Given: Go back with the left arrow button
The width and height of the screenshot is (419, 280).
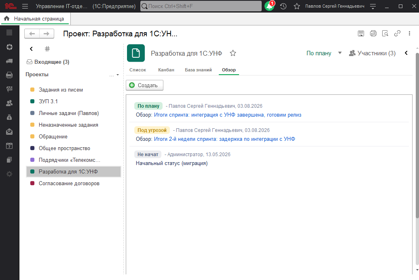Looking at the screenshot, I should [x=32, y=33].
